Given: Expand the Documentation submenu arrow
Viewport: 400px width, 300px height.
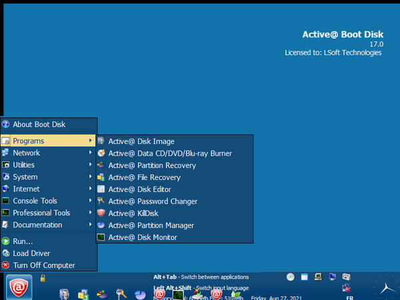Looking at the screenshot, I should [90, 225].
